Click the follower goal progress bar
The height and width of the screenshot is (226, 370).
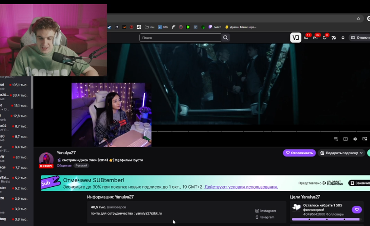(327, 219)
